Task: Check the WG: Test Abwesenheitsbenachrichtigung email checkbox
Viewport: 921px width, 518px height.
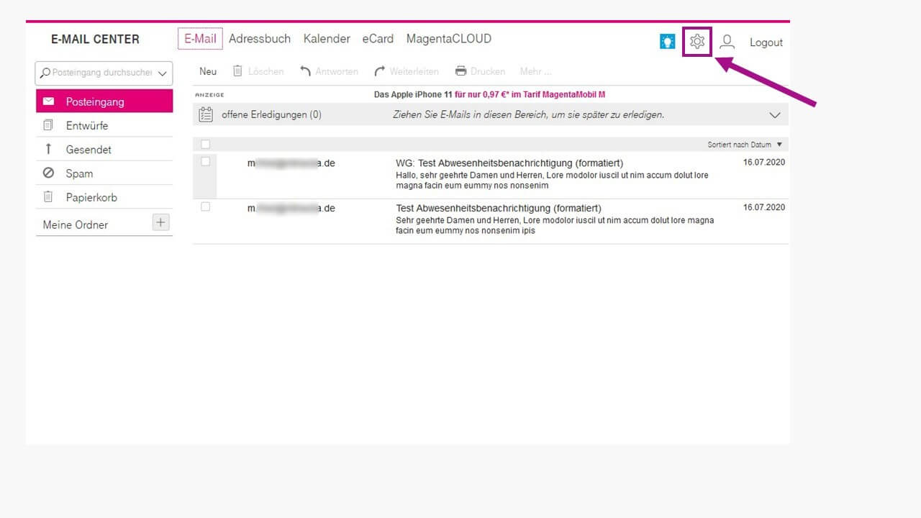Action: (205, 162)
